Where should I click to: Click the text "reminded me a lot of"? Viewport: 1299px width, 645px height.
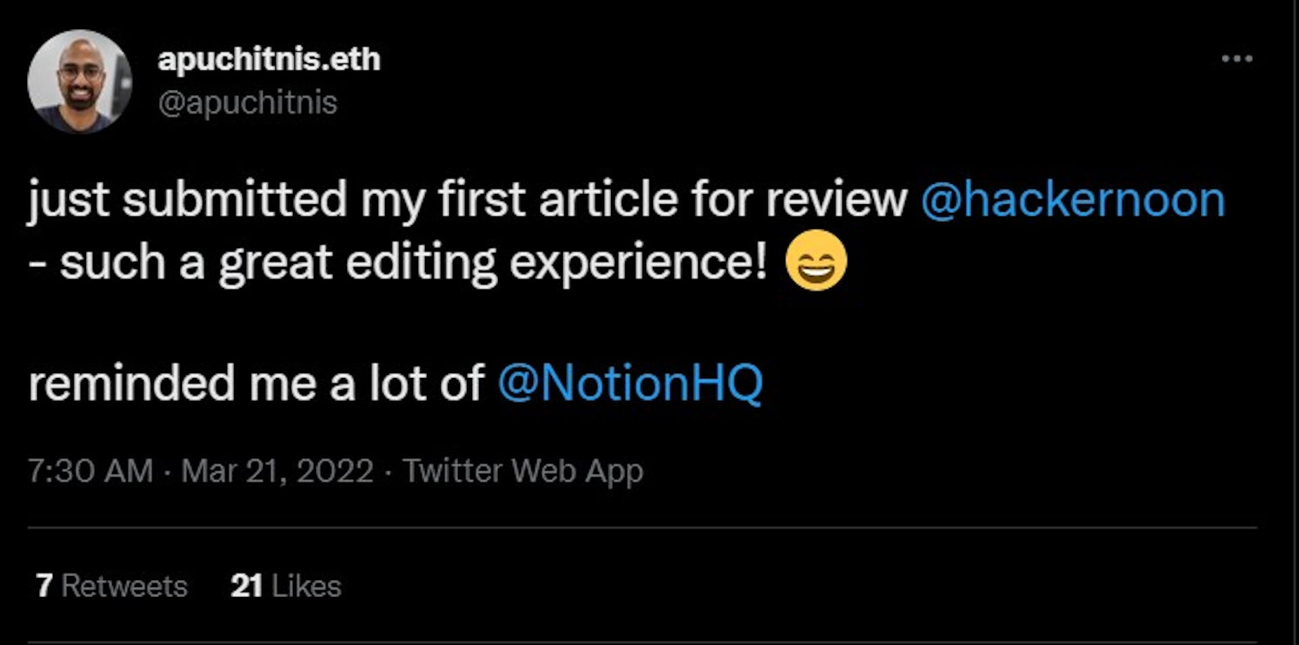(256, 383)
